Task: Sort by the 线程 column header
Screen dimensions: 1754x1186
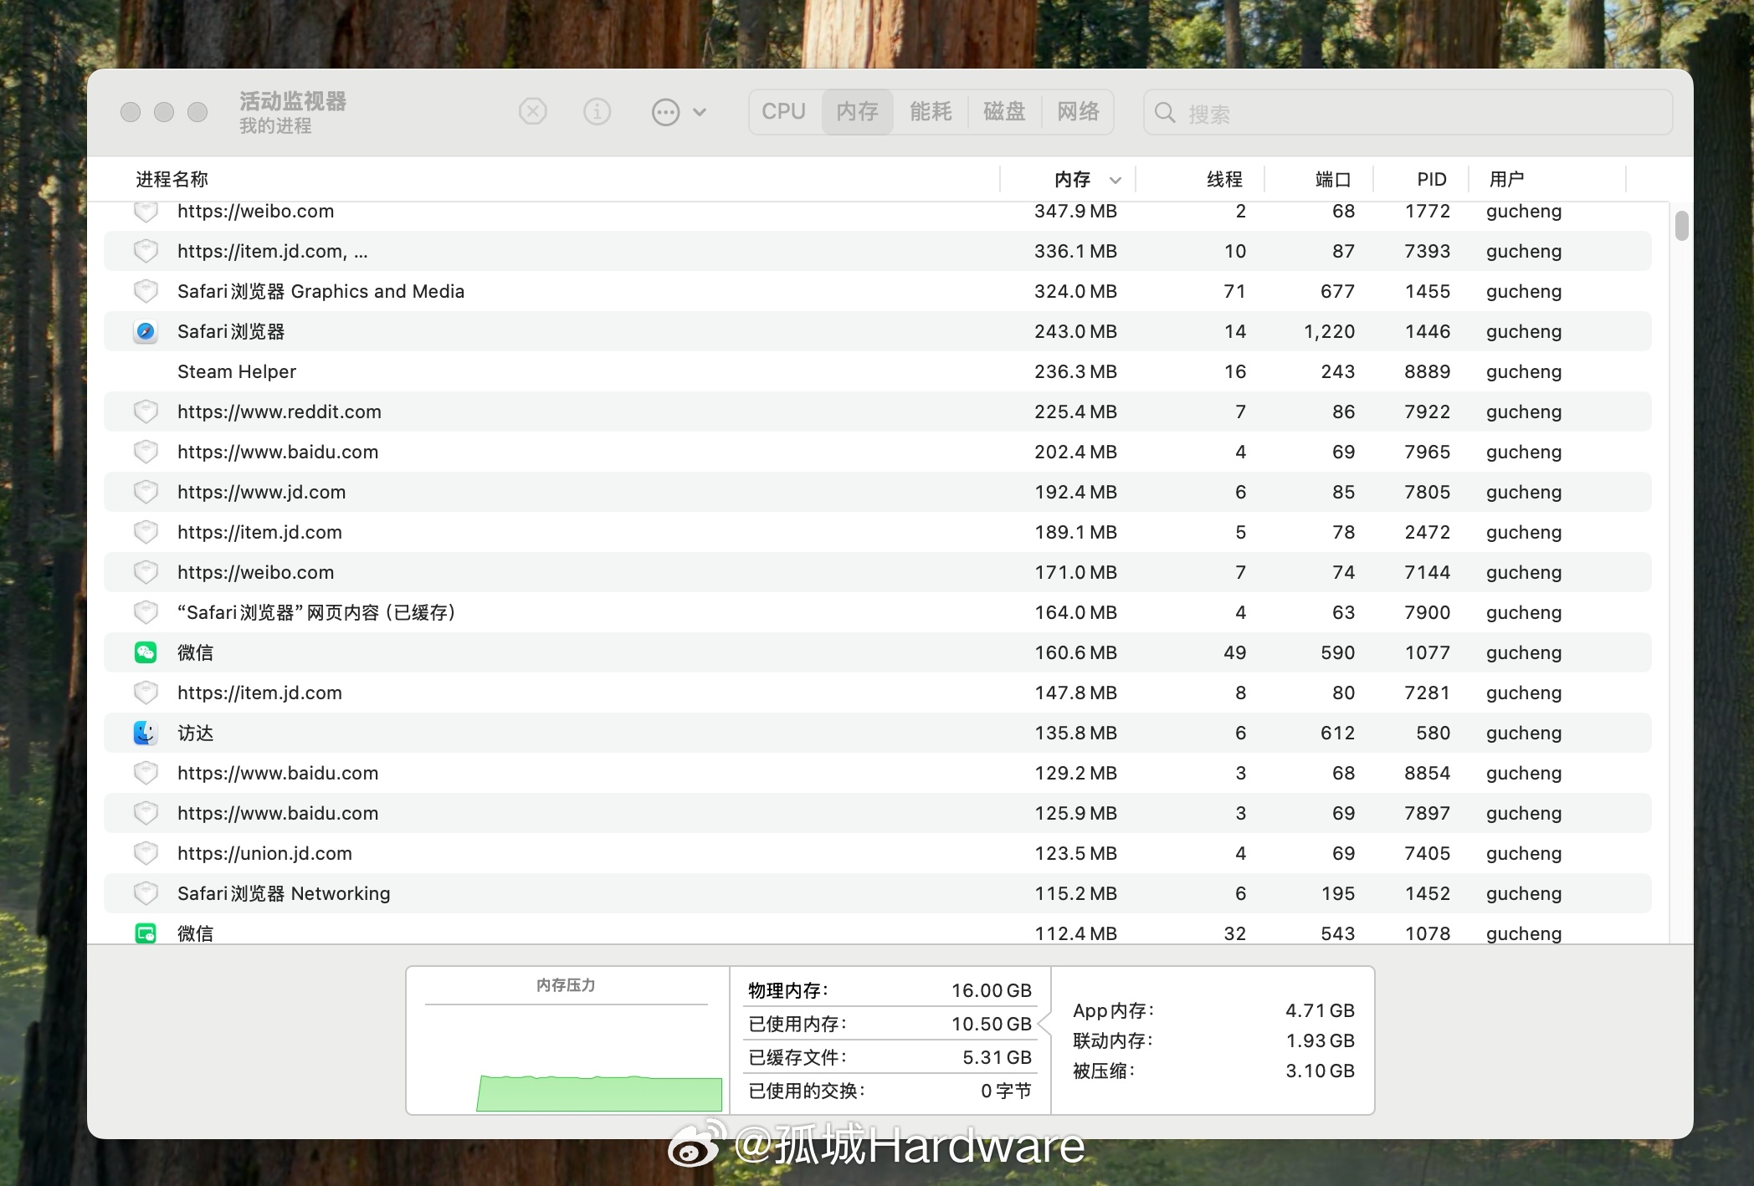Action: click(x=1224, y=179)
